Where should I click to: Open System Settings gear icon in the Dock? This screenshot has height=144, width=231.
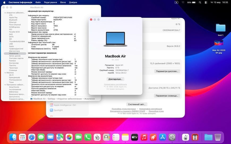[172, 138]
